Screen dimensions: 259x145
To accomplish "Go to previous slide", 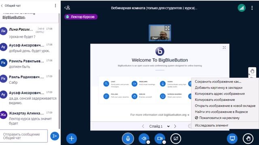I will tap(143, 126).
